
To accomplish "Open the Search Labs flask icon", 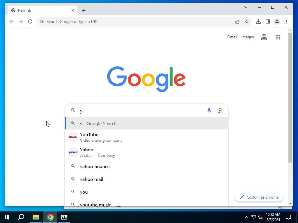I will point(264,37).
